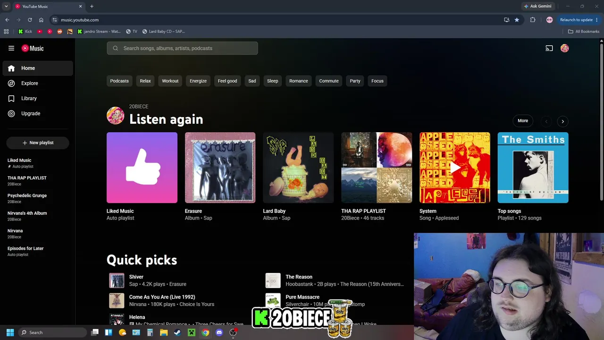Open the Explore section

tap(38, 83)
